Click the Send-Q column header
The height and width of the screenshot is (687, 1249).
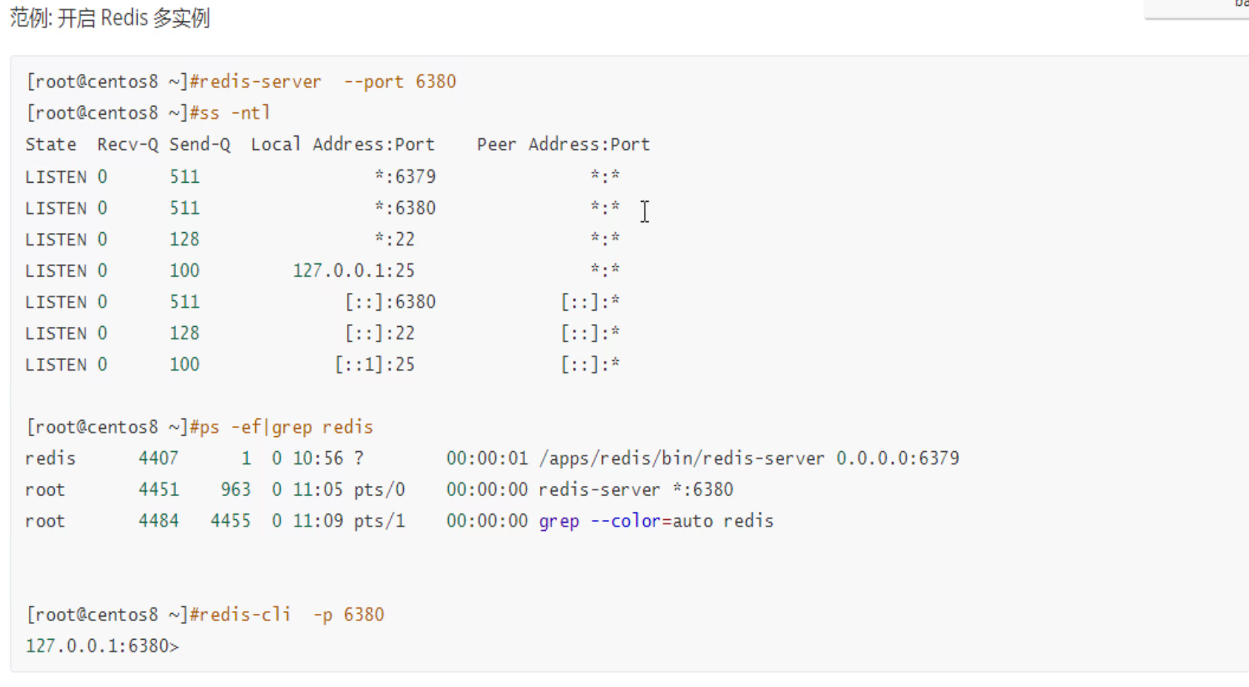200,145
